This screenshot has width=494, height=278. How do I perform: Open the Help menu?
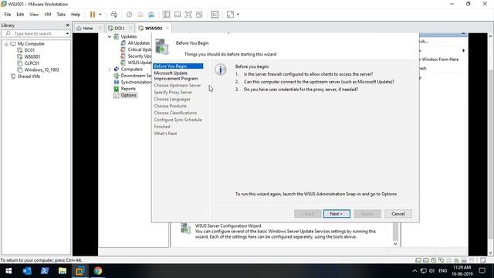point(76,15)
